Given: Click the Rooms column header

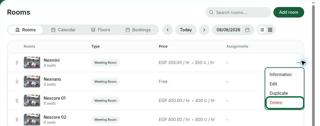Looking at the screenshot, I should tap(29, 46).
